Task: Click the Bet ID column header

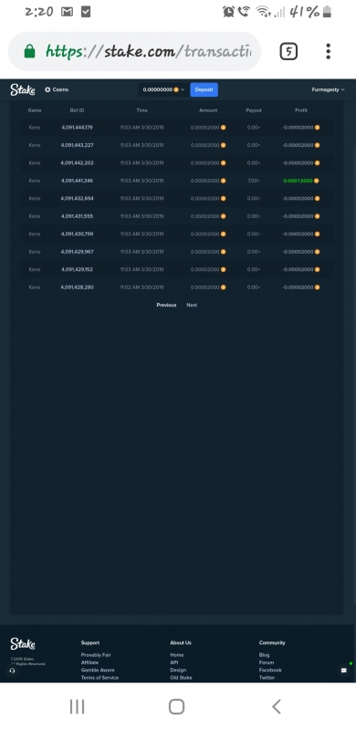Action: 77,110
